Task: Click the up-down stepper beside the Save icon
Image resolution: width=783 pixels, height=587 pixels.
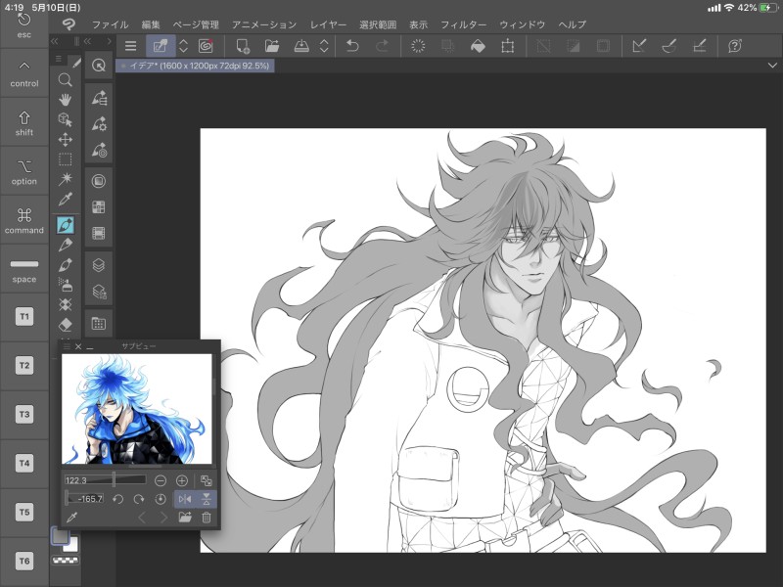Action: 324,46
